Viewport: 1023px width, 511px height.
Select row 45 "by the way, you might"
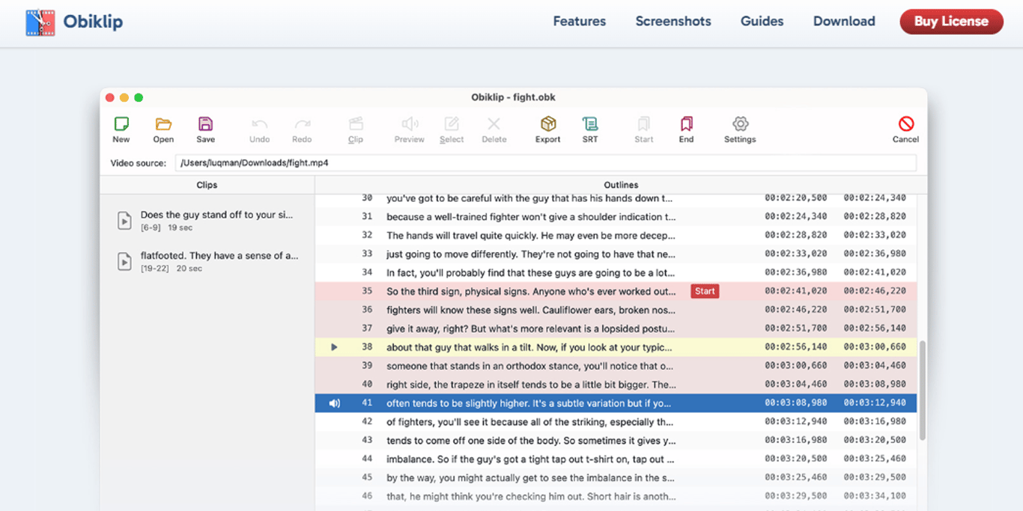point(616,477)
